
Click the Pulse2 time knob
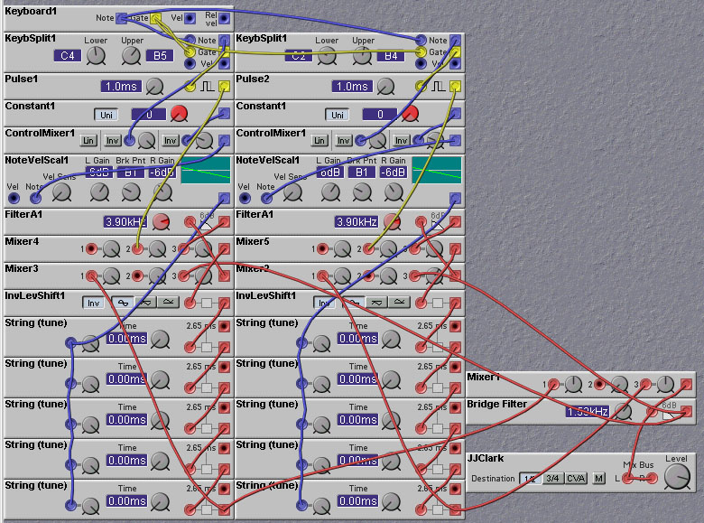tap(387, 87)
